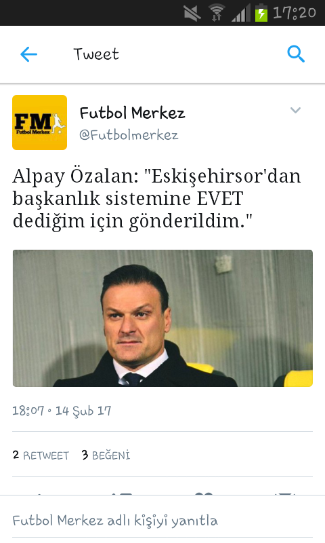The width and height of the screenshot is (325, 543).
Task: Tap the blue back arrow
Action: pyautogui.click(x=28, y=54)
